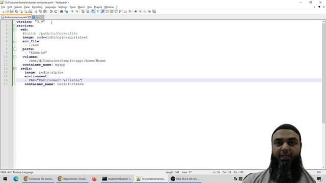Click the vertical scrollbar thumb
Viewport: 326px width, 183px height.
pyautogui.click(x=324, y=74)
